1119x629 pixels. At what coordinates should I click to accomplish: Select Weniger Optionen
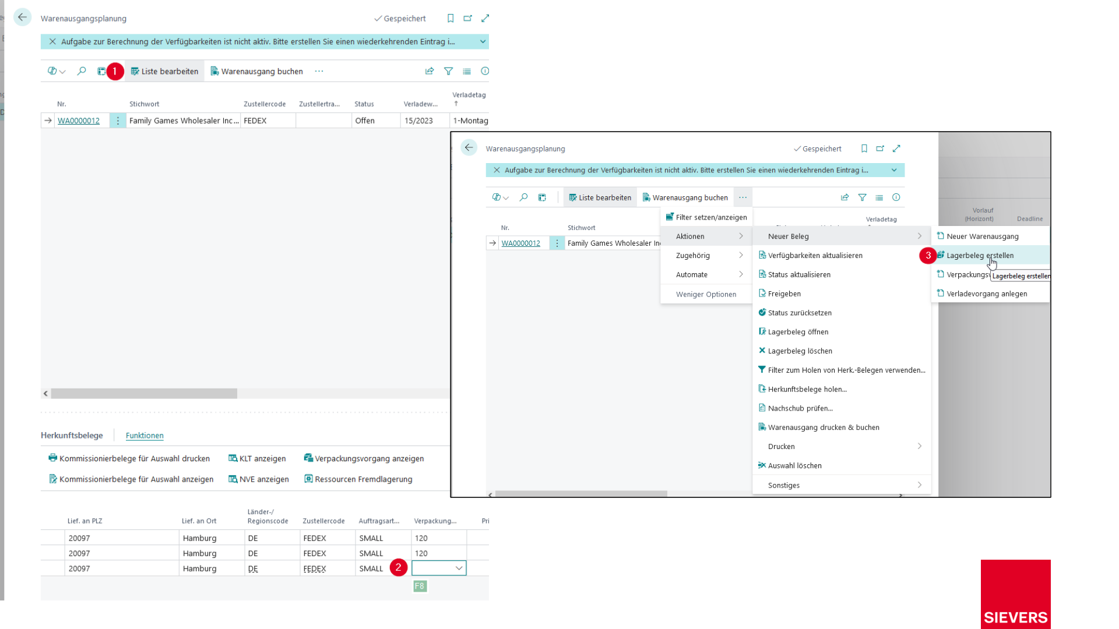tap(706, 294)
